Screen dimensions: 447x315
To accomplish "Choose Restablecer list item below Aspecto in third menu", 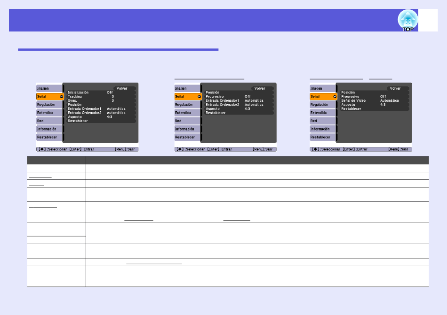I will [375, 108].
